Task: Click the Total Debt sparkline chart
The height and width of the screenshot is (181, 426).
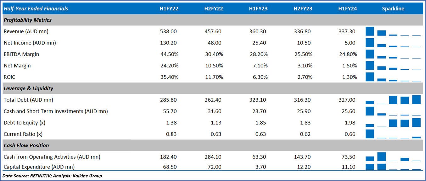Action: coord(393,100)
